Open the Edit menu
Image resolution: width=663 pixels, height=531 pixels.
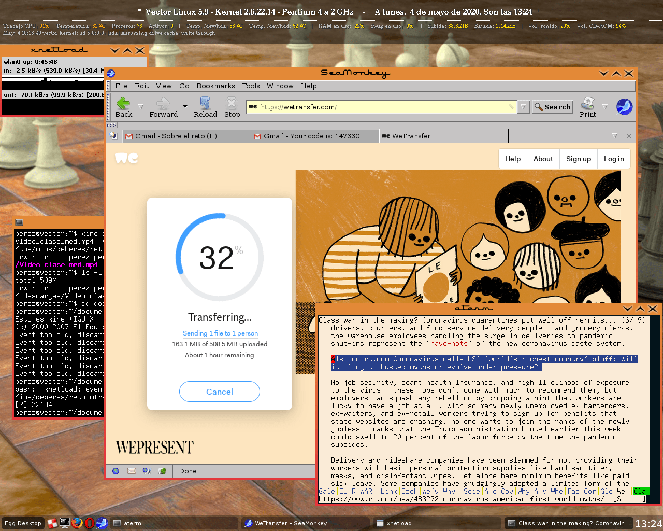[x=141, y=86]
